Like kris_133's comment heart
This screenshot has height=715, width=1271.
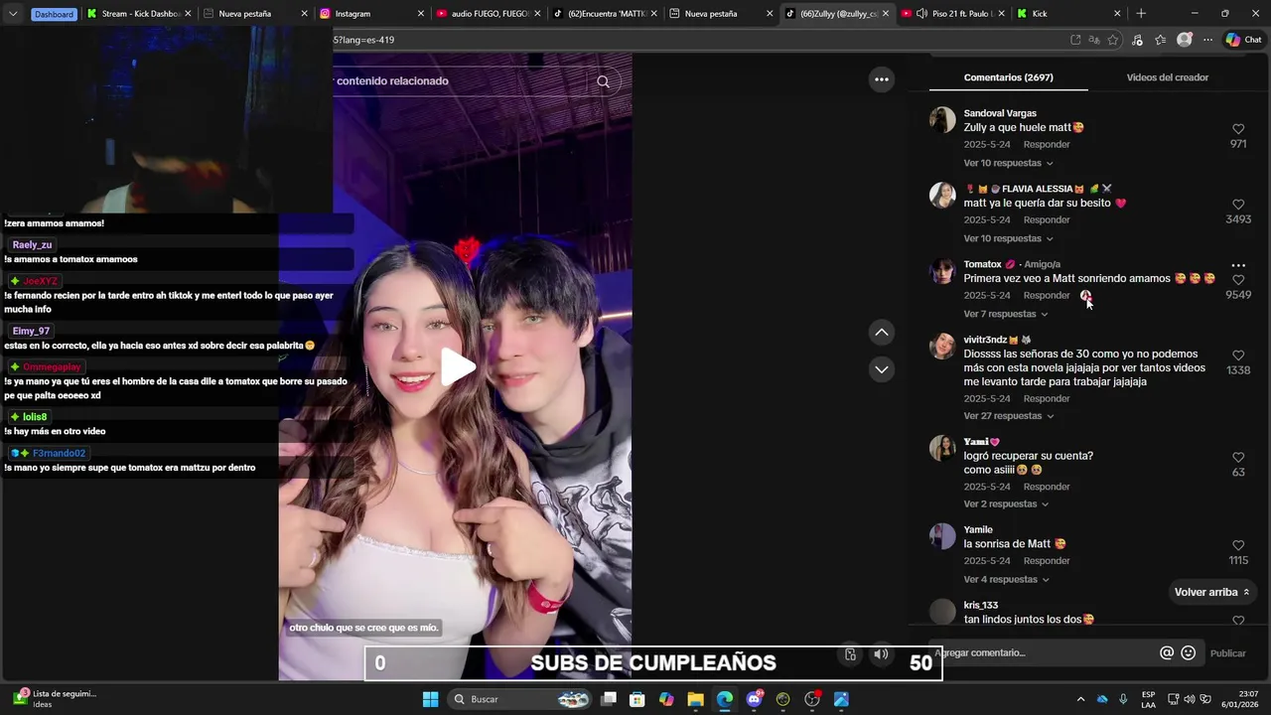(x=1238, y=620)
